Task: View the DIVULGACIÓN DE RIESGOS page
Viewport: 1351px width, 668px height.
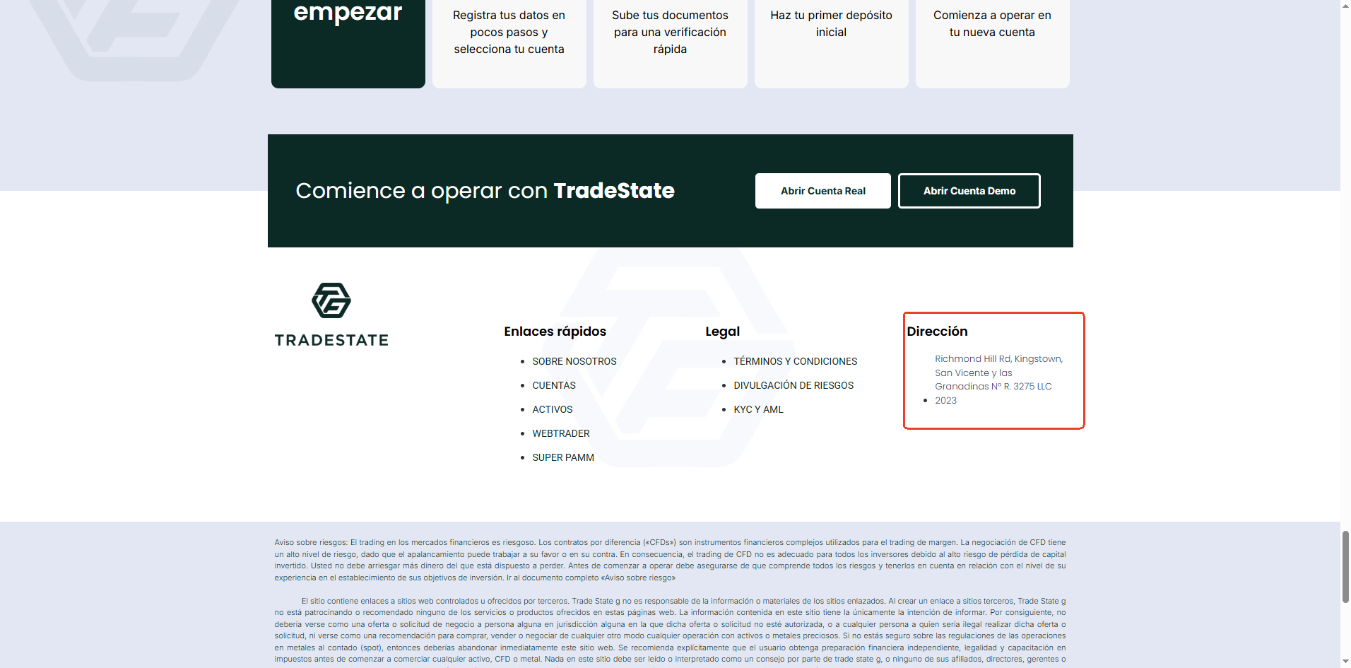Action: tap(794, 385)
